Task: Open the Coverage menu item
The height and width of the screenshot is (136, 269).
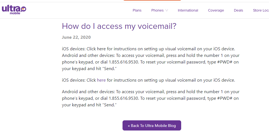Action: (x=216, y=10)
